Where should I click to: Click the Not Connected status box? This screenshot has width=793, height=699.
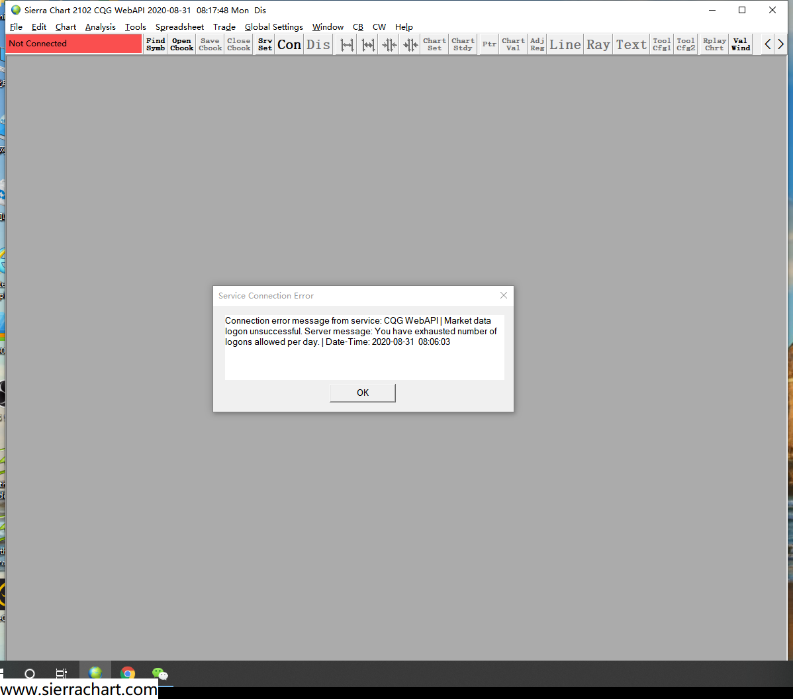[74, 44]
